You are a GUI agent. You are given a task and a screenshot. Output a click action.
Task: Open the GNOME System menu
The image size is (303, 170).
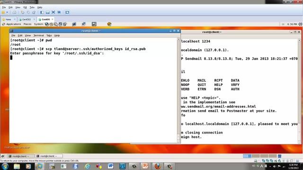tap(38, 24)
